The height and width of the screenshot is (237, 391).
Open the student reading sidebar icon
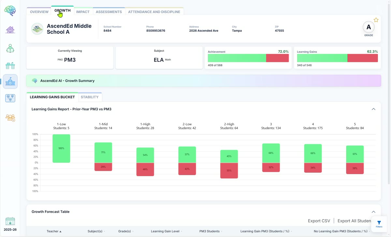tap(10, 49)
